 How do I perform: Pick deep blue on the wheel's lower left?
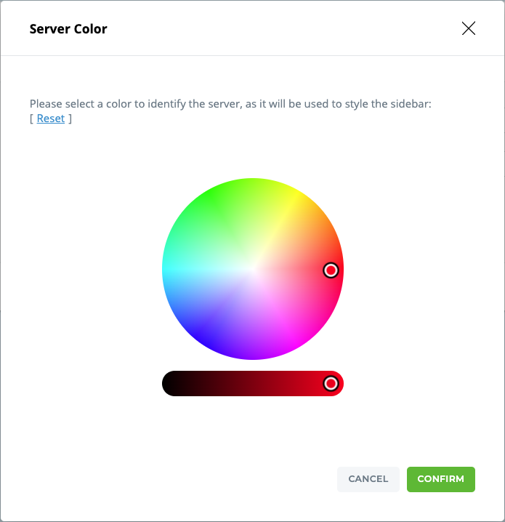click(211, 342)
